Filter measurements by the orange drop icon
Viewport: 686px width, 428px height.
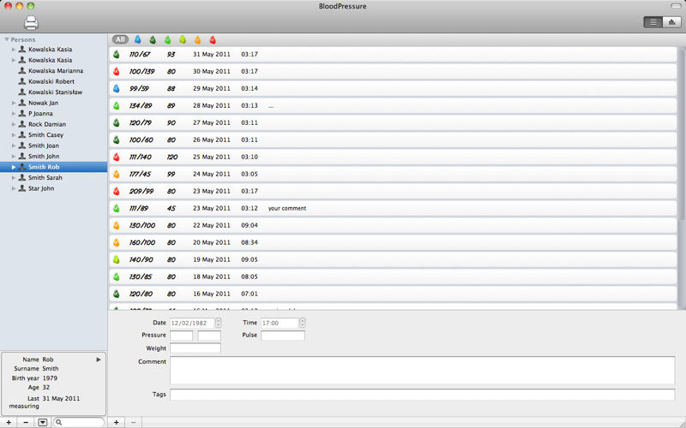point(197,39)
